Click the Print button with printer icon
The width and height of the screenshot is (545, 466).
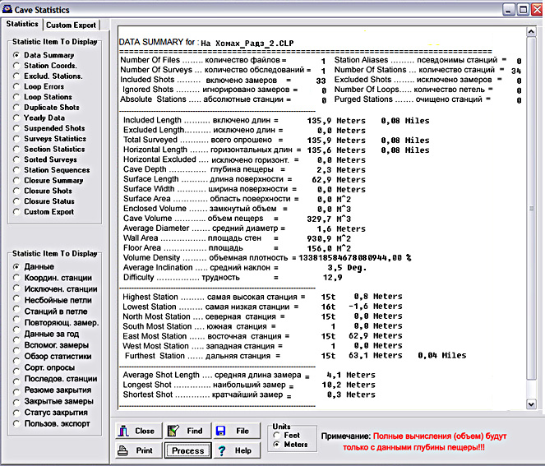(136, 450)
